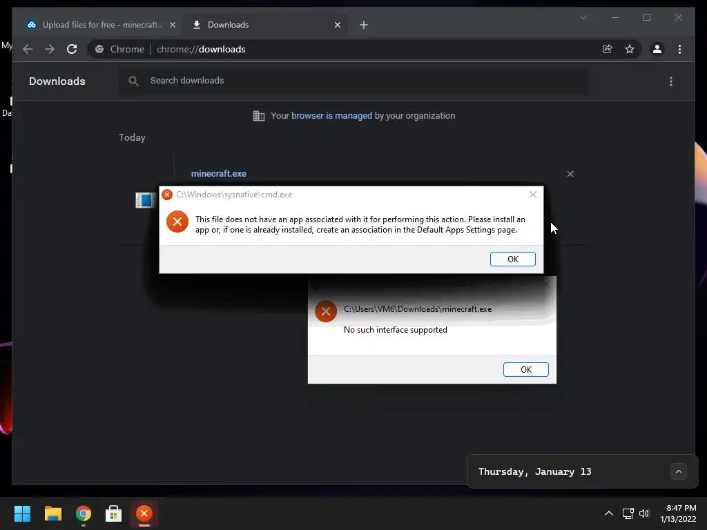Switch to the 'Upload files for free' tab
The image size is (707, 530).
pyautogui.click(x=100, y=25)
